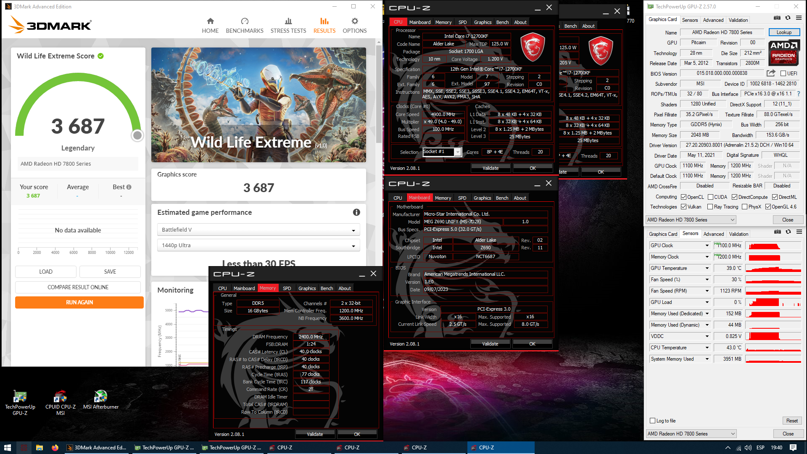Screen dimensions: 807x454
Task: Expand GPU Clock sensor dropdown
Action: pyautogui.click(x=707, y=245)
